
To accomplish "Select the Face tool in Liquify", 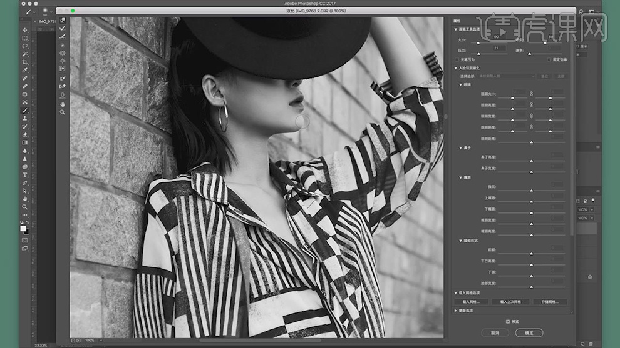I will pos(63,96).
